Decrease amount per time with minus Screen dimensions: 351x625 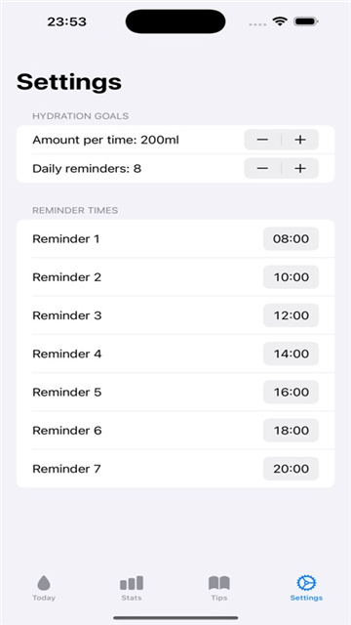[262, 140]
